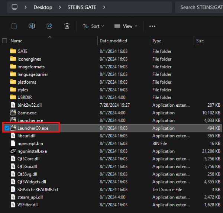Screen dimensions: 223x213
Task: Click the Qt5Svg.dll file icon
Action: pyautogui.click(x=13, y=174)
